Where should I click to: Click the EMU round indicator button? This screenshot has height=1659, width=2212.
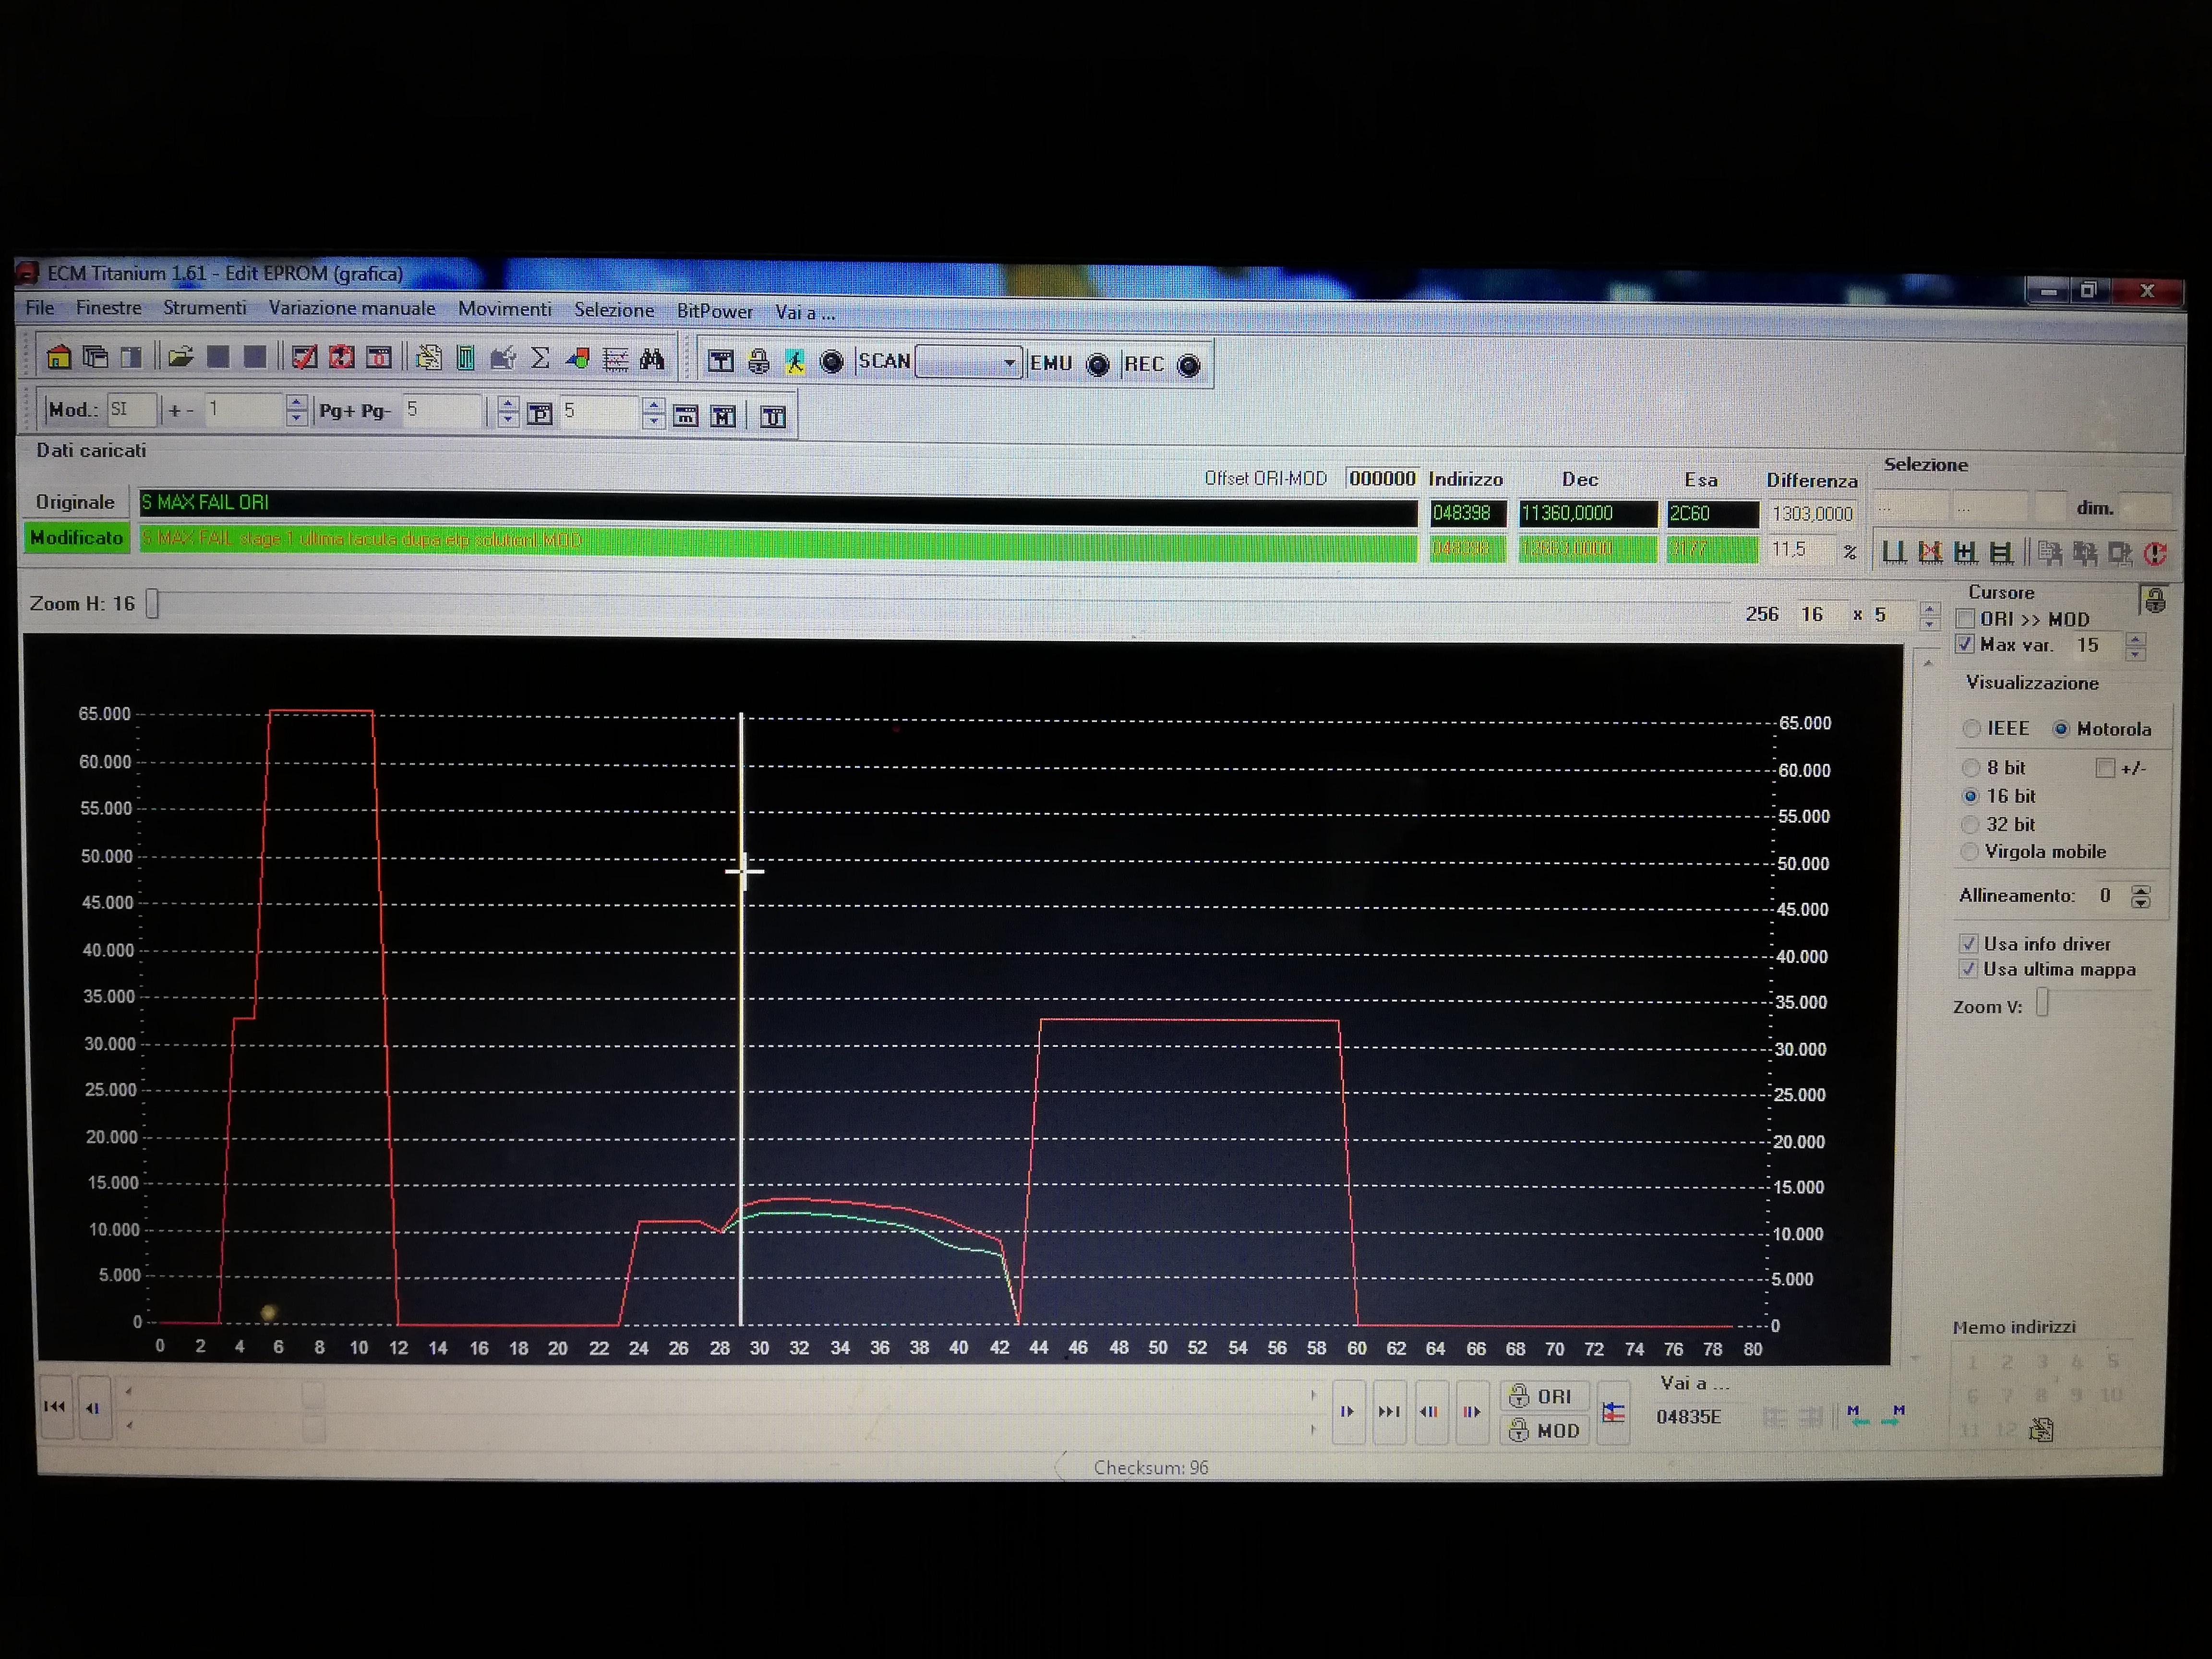pos(1097,365)
